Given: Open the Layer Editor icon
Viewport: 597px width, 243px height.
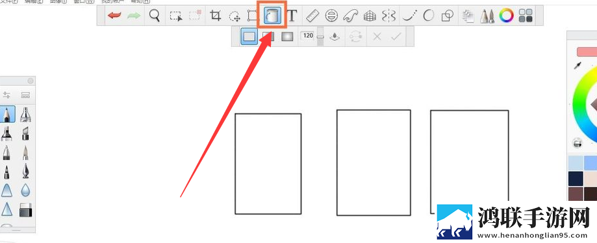Looking at the screenshot, I should click(468, 16).
